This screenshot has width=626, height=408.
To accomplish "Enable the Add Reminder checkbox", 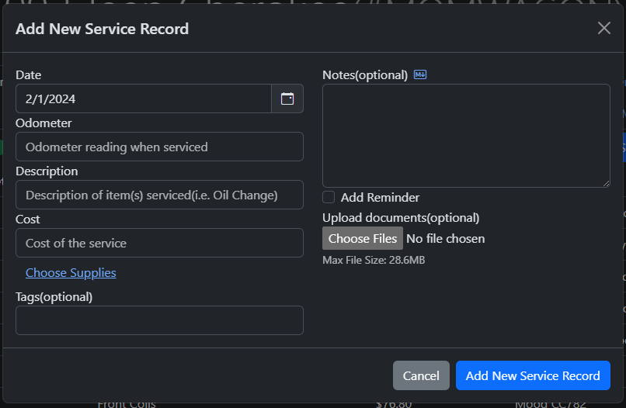I will coord(329,197).
